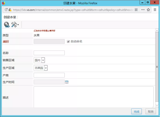
Task: Expand the 销售区域 dropdown
Action: point(39,60)
